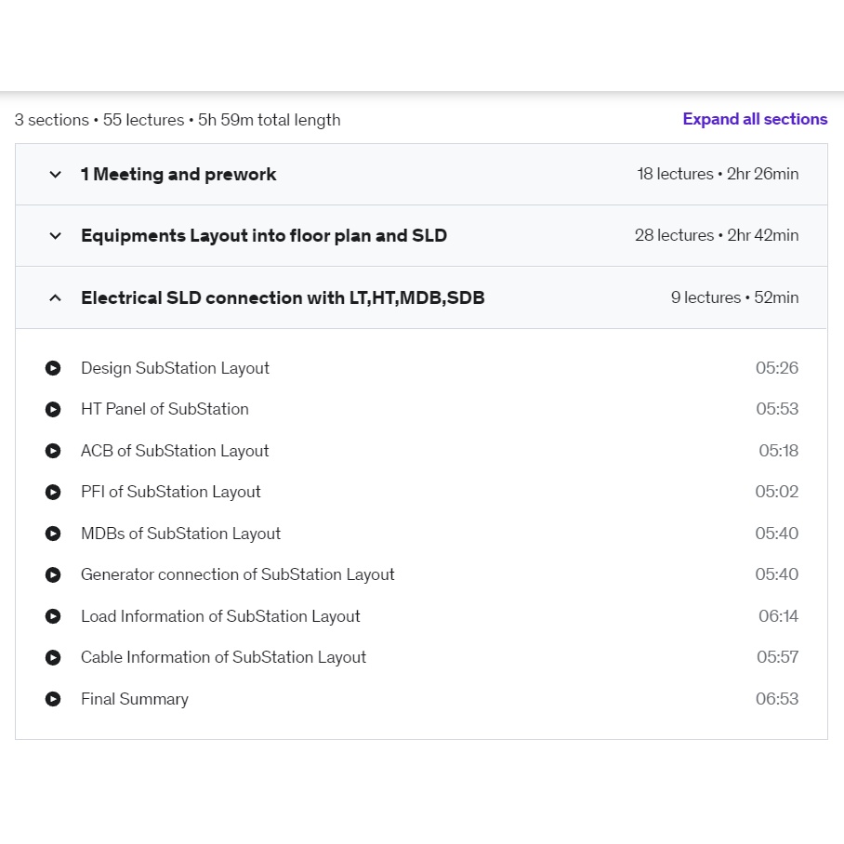
Task: Select play icon for Load Information lecture
Action: click(53, 616)
